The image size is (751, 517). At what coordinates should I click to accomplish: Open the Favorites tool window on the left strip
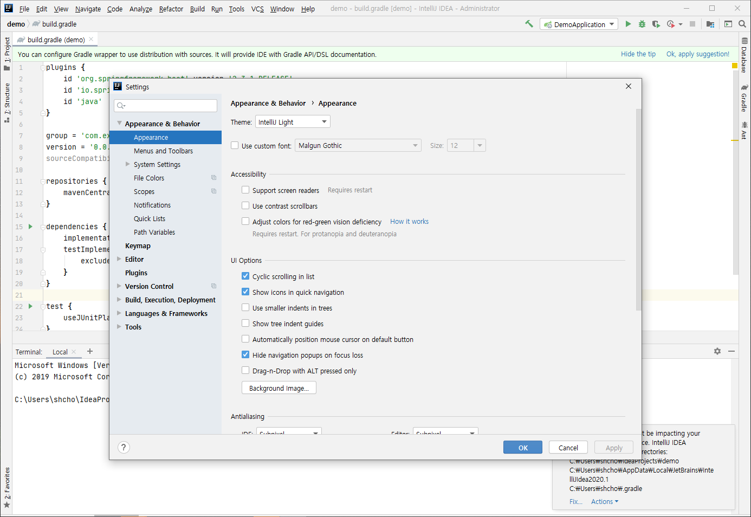click(x=7, y=487)
